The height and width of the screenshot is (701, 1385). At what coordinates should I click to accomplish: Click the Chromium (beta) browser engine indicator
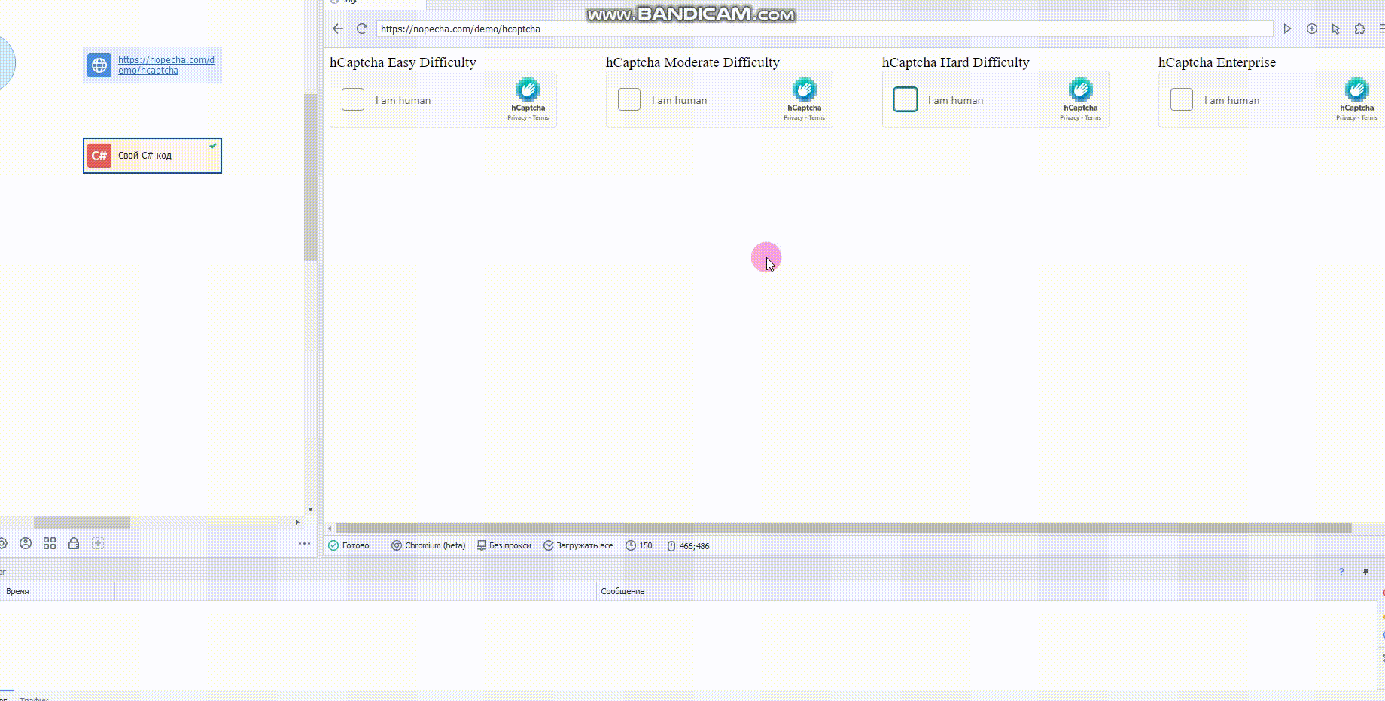(x=428, y=545)
